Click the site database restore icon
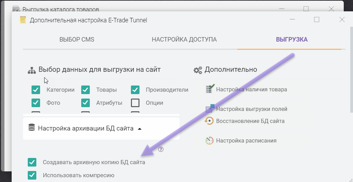353x182 pixels. point(209,121)
